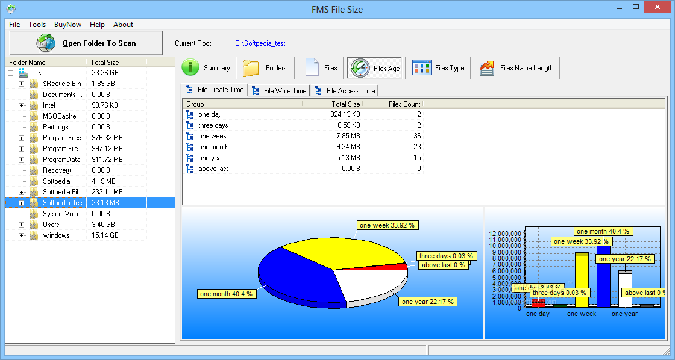
Task: Click the 'above last' group row icon
Action: point(190,169)
